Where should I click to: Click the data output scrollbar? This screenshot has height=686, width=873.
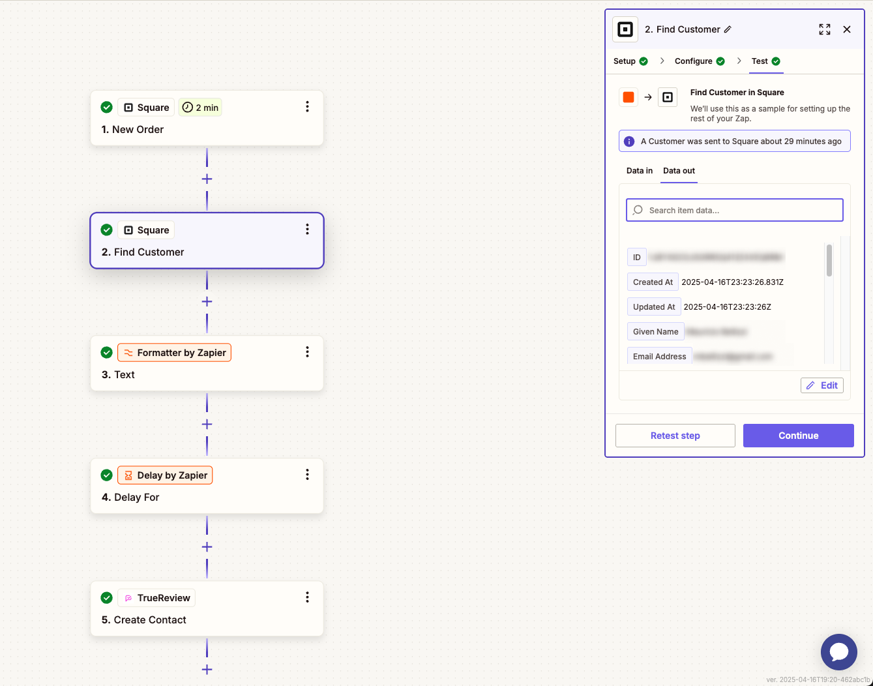pos(829,260)
